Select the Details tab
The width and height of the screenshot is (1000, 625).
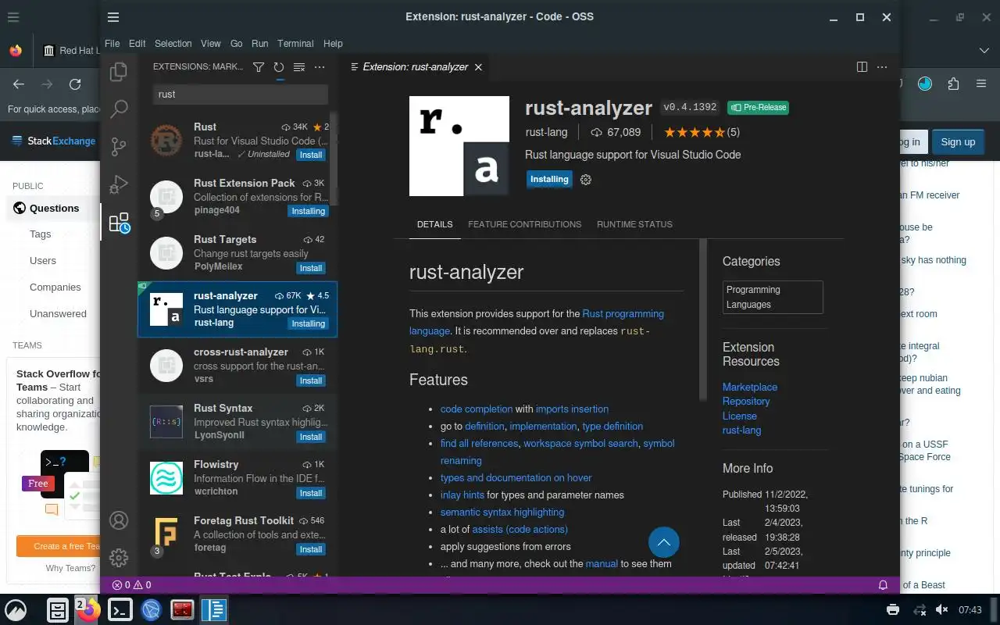(x=434, y=224)
